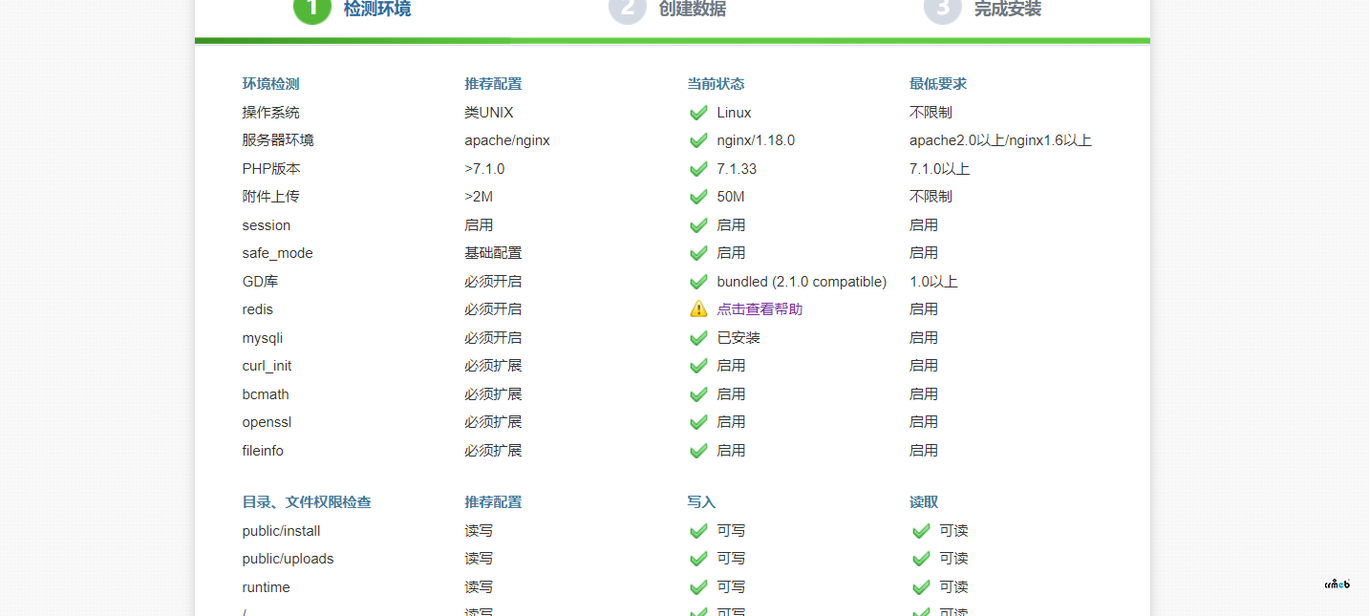Click the GD库 row label
Image resolution: width=1369 pixels, height=616 pixels.
260,282
